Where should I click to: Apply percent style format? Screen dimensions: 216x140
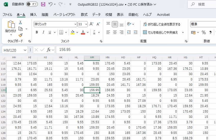pyautogui.click(x=203, y=32)
